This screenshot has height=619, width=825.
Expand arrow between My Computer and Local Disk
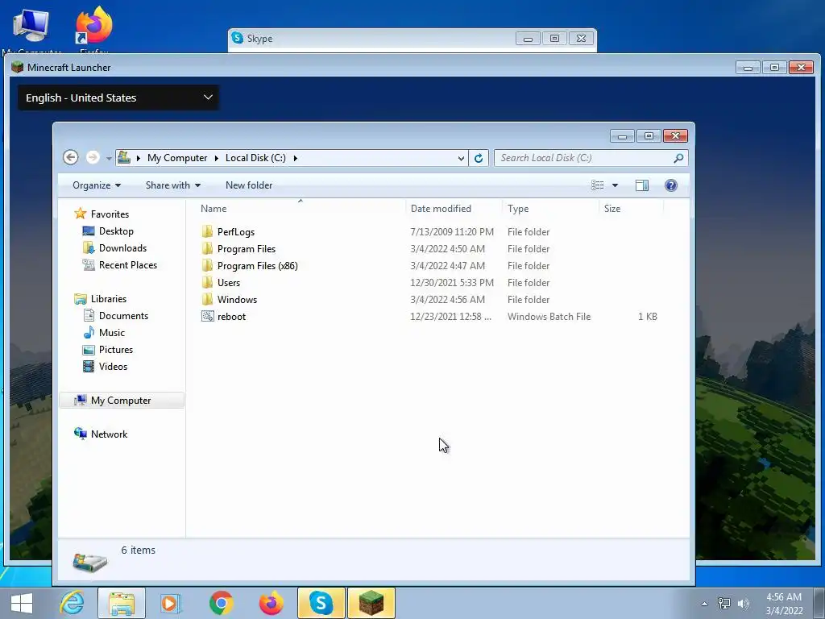point(216,158)
